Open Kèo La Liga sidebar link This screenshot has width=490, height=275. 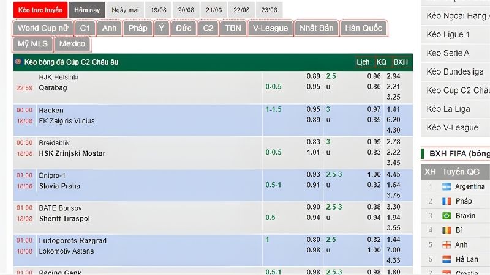click(456, 109)
